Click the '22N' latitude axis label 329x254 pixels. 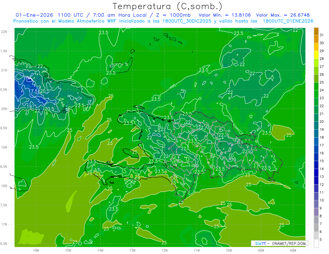click(4, 32)
